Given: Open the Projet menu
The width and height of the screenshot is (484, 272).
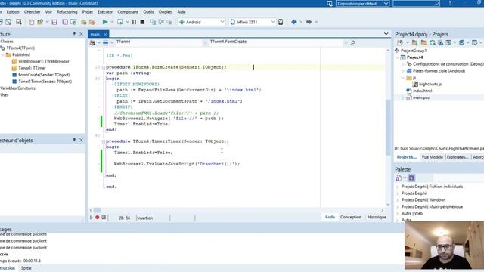Looking at the screenshot, I should pos(88,12).
